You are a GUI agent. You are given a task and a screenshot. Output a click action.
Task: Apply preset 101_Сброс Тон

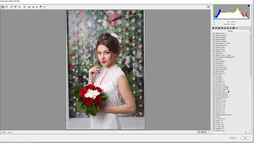tap(217, 59)
